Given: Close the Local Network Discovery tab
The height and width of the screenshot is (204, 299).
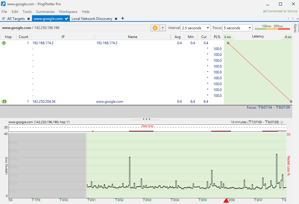Looking at the screenshot, I should 116,19.
